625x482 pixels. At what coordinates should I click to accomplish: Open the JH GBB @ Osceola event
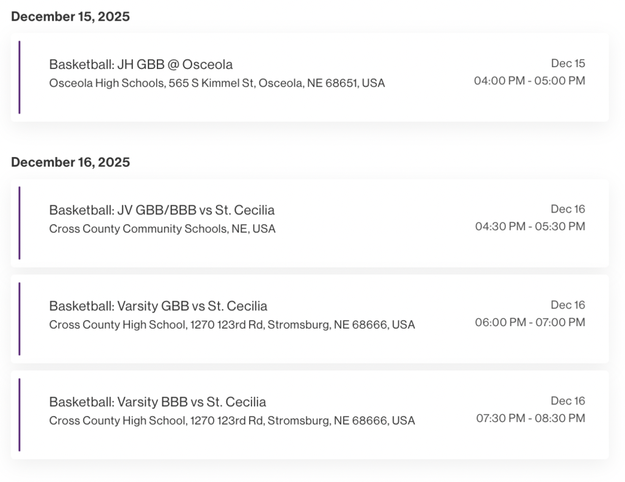pyautogui.click(x=140, y=64)
